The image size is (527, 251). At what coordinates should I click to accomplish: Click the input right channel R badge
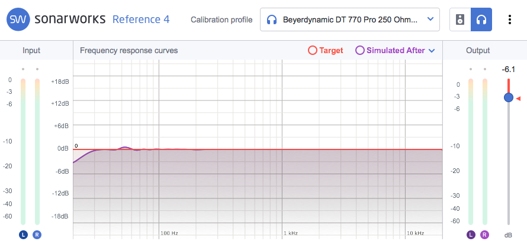pos(37,234)
